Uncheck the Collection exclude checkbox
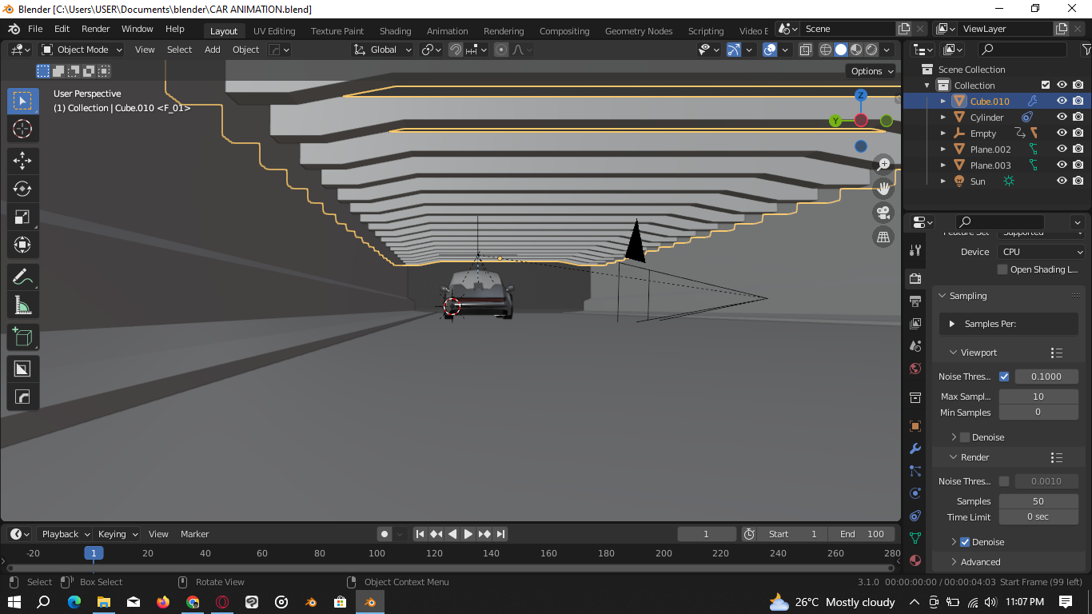The height and width of the screenshot is (614, 1092). point(1046,85)
